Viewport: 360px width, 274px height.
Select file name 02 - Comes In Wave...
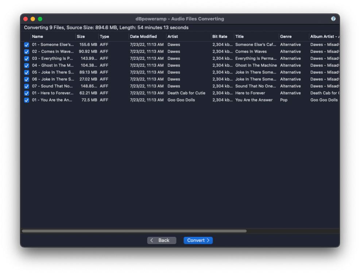(x=53, y=51)
